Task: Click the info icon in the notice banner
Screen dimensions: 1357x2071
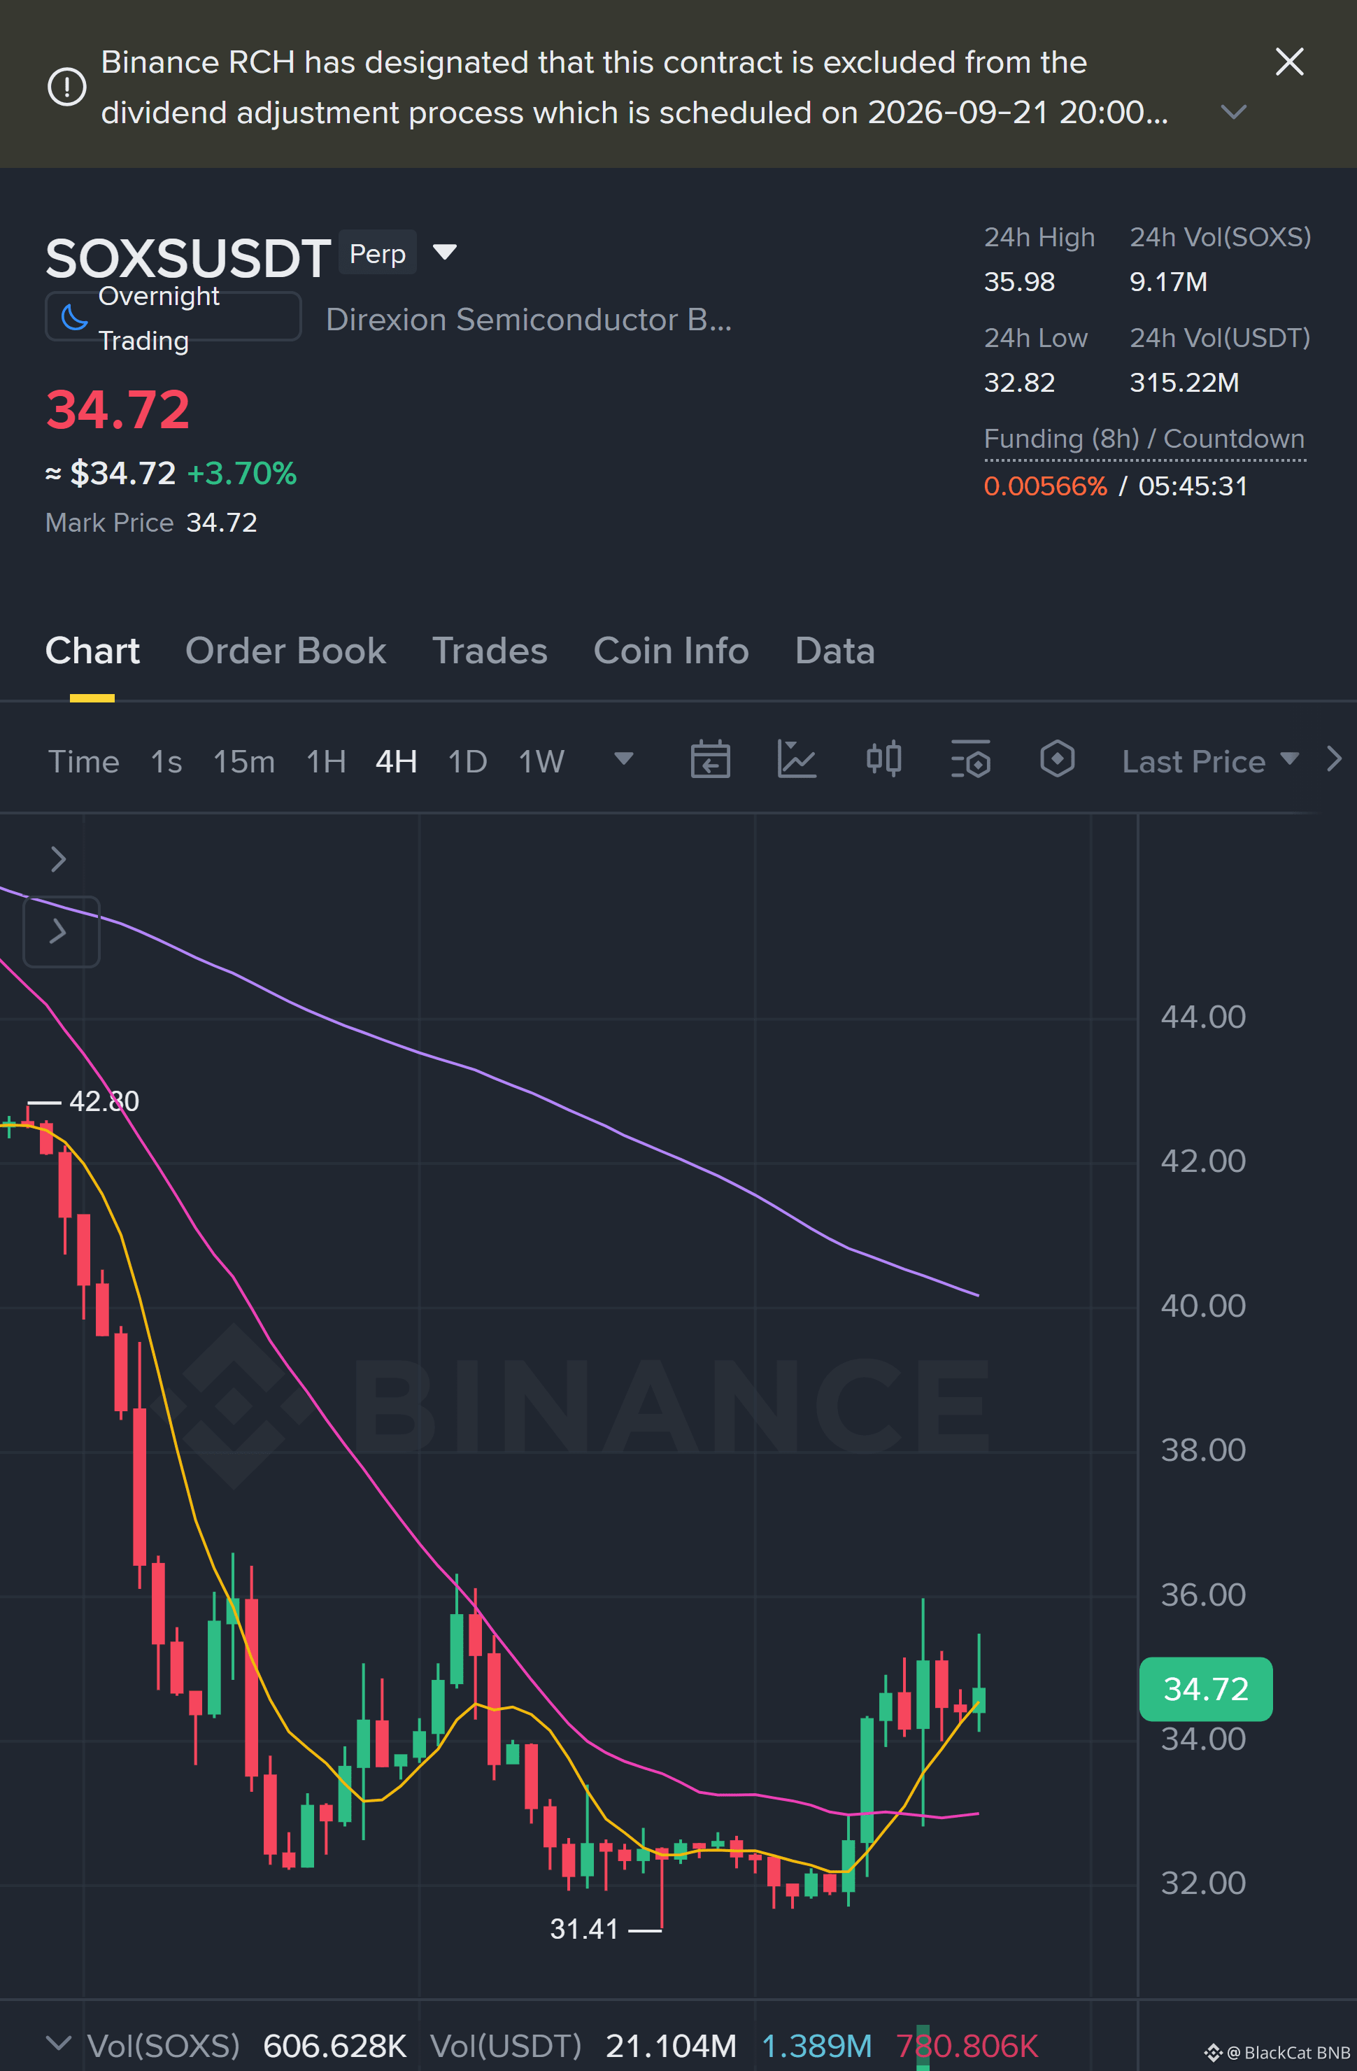Action: 67,87
